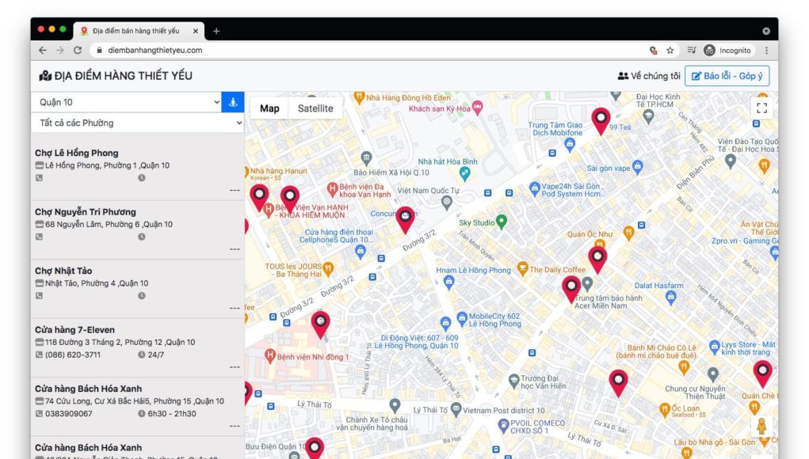This screenshot has height=459, width=809.
Task: Click the red pin near Quán Ốc Như
Action: (x=597, y=260)
